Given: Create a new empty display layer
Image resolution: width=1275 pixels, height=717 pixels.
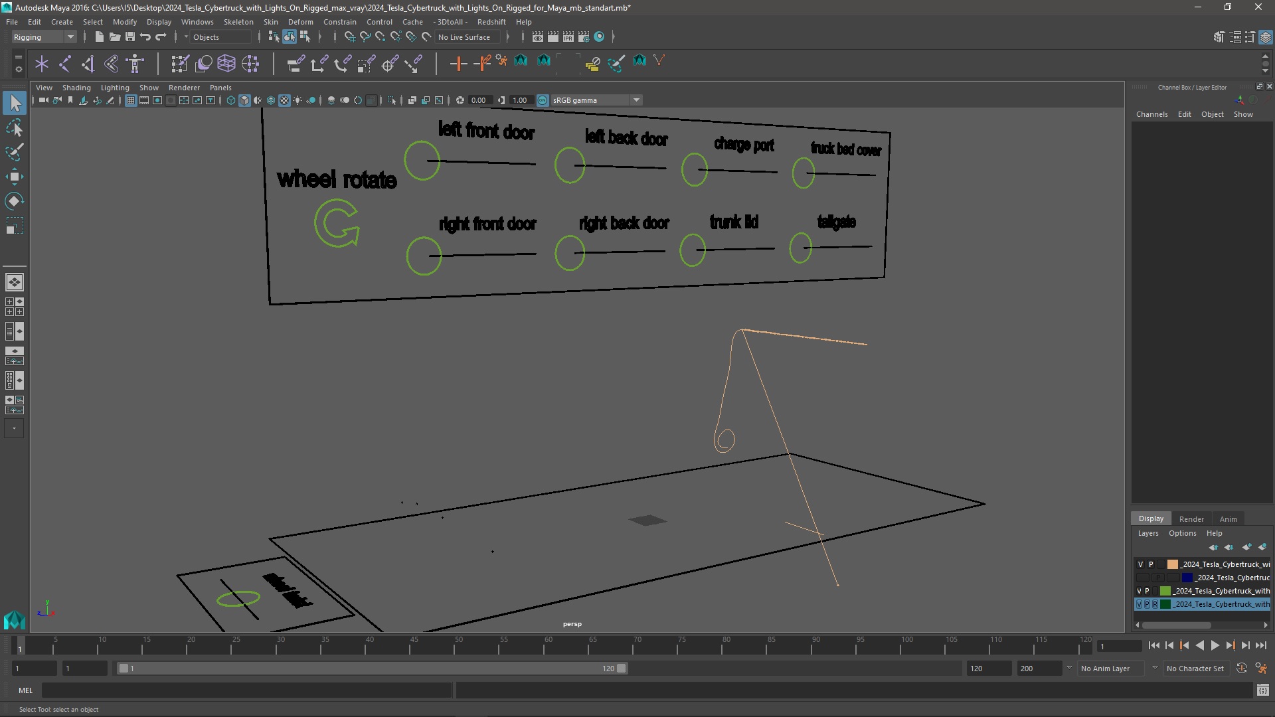Looking at the screenshot, I should click(1246, 547).
